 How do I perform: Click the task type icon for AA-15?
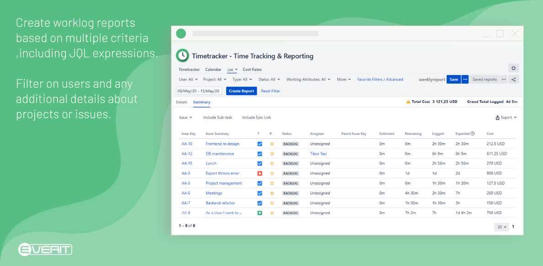[x=260, y=164]
